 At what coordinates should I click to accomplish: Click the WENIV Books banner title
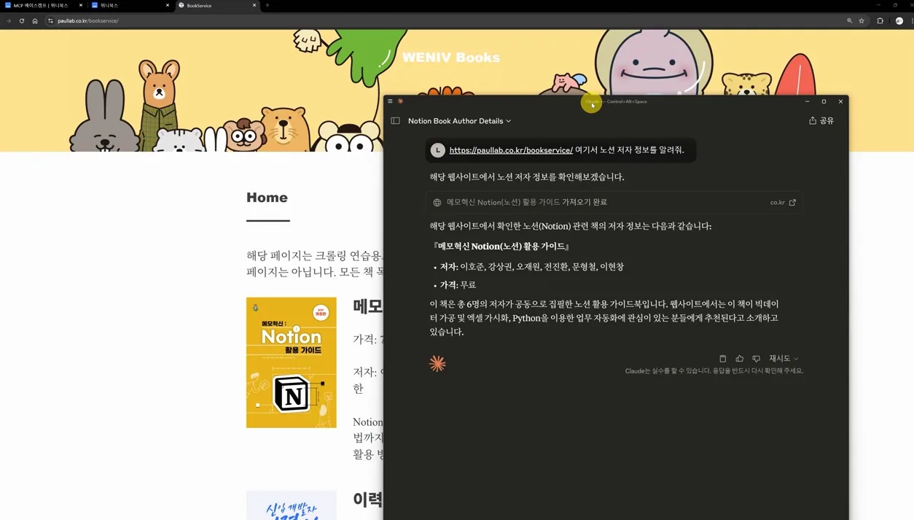pos(451,58)
